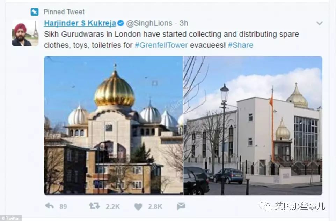
Task: Click the Pinned Tweet pin icon
Action: 35,12
